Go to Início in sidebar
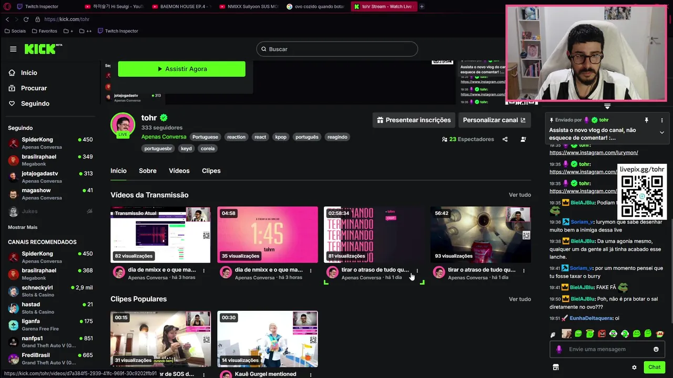Viewport: 673px width, 378px height. point(29,73)
